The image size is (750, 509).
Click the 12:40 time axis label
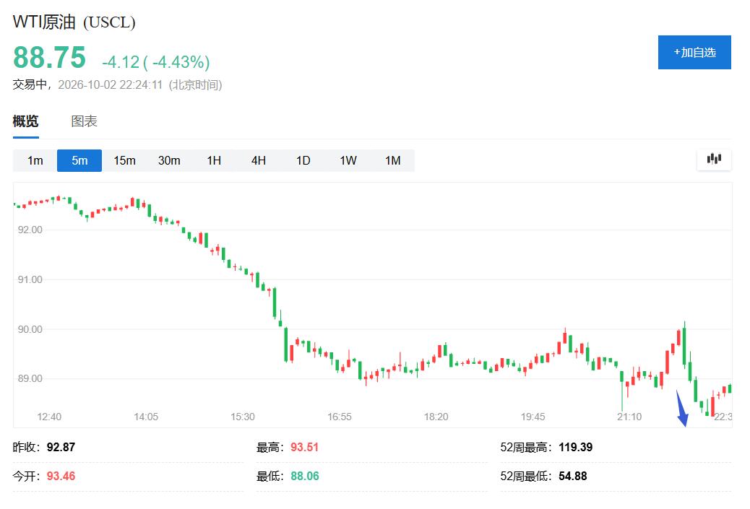[49, 417]
